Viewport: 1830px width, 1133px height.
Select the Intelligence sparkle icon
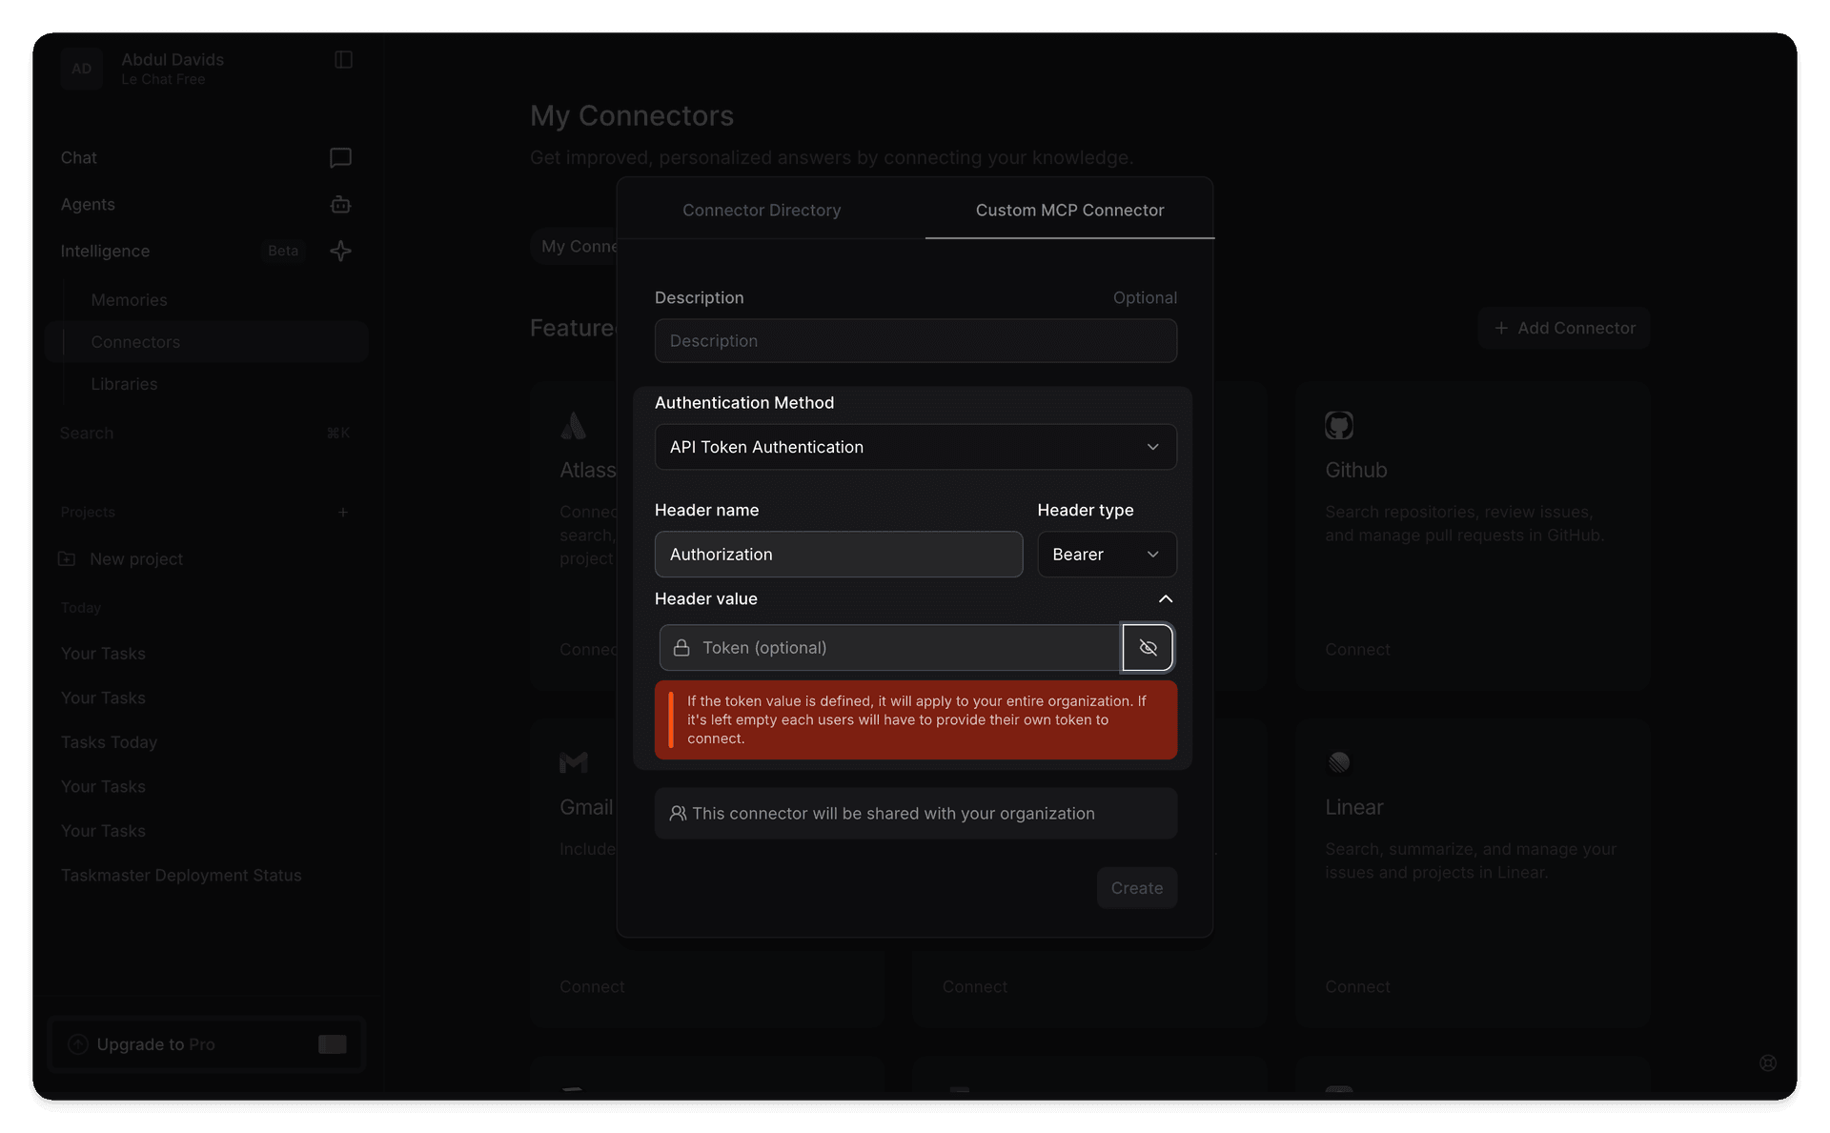(340, 251)
